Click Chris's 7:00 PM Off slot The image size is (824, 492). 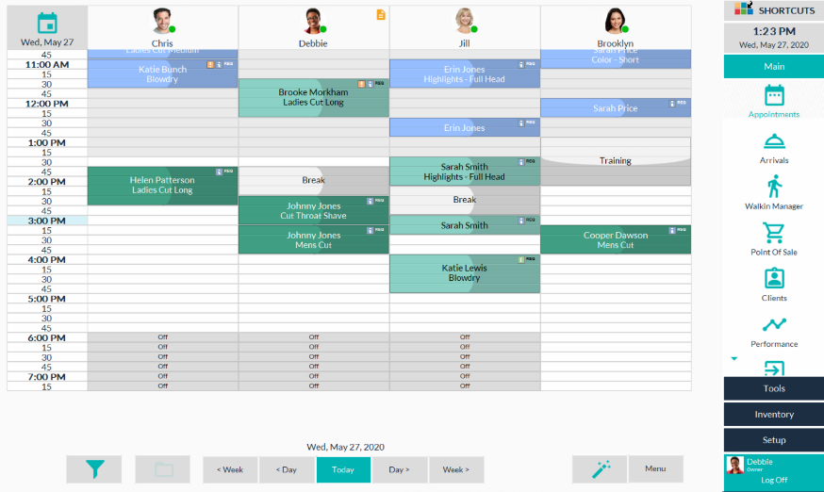pos(162,376)
